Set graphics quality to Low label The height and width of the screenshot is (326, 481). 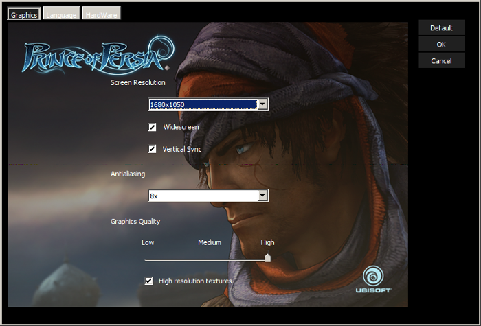tap(148, 242)
